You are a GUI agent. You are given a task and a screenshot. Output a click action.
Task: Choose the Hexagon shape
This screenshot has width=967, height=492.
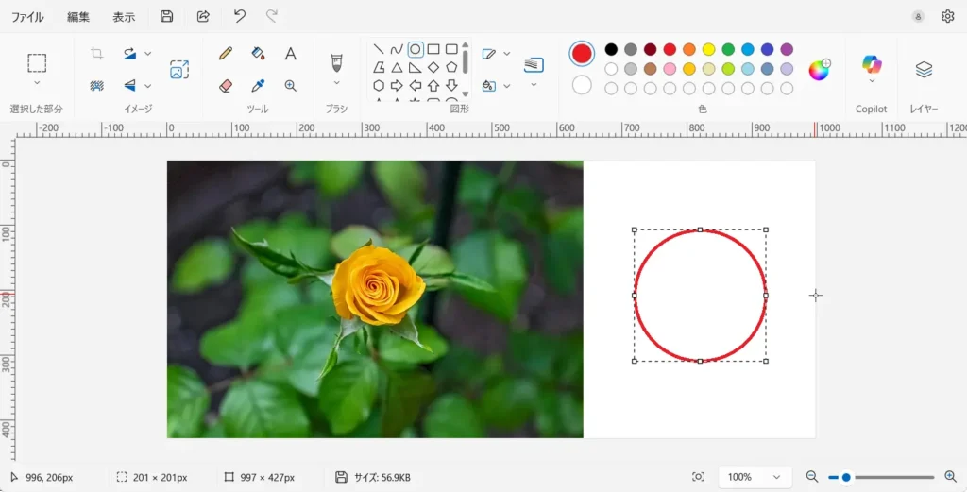379,85
